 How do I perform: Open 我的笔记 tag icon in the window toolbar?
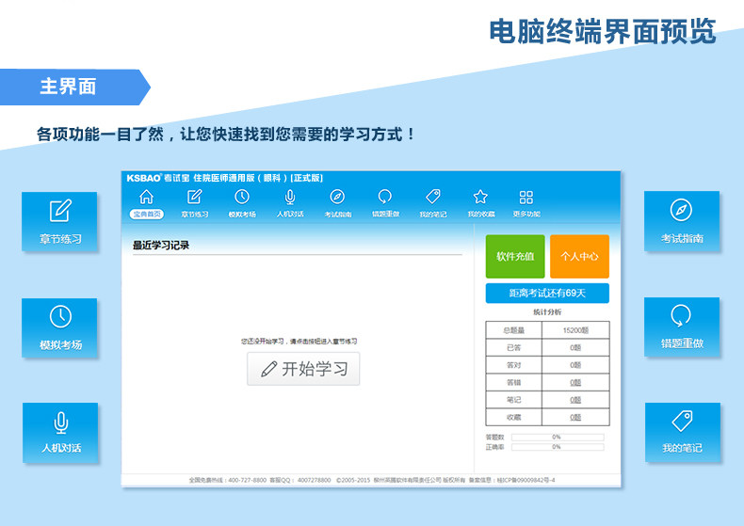tap(432, 197)
